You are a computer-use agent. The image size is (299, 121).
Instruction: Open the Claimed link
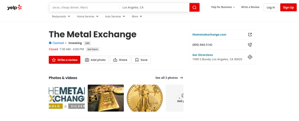(x=58, y=43)
